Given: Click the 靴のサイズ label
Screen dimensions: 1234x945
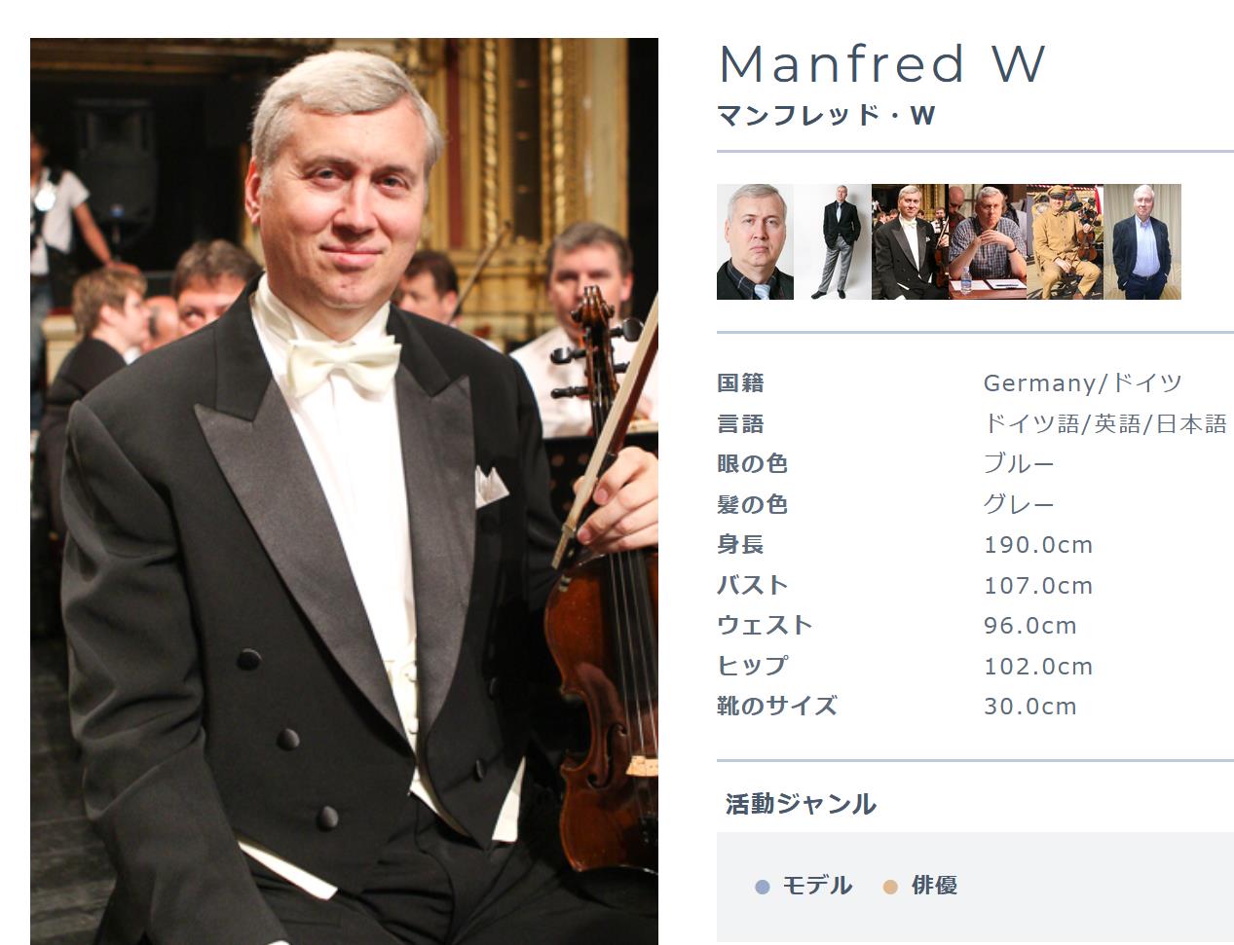Looking at the screenshot, I should (x=777, y=706).
